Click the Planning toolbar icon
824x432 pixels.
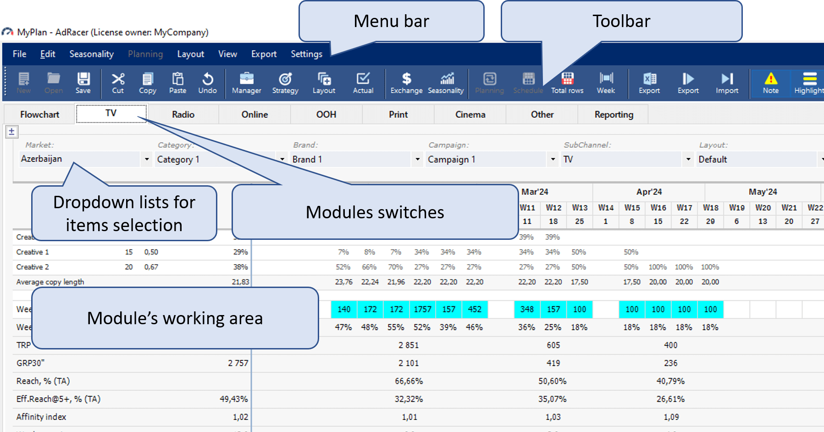489,83
